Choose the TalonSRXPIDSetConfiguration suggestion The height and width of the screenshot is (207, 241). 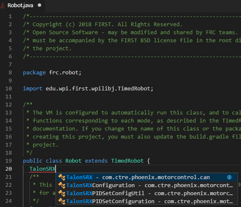click(147, 201)
